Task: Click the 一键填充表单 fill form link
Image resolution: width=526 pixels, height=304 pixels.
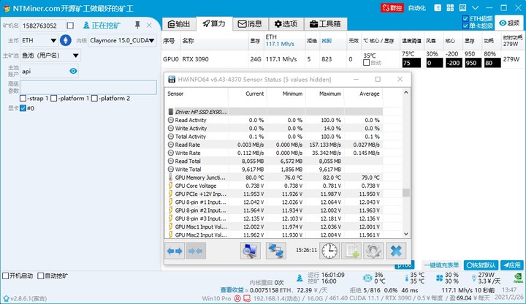Action: coord(441,265)
